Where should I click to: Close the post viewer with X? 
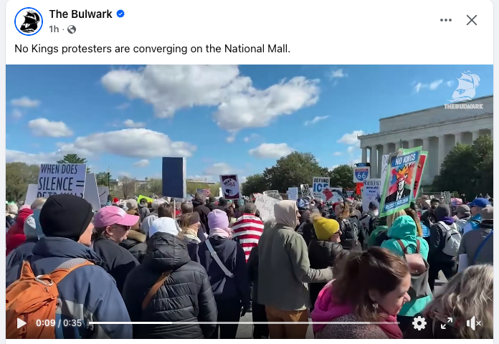pyautogui.click(x=472, y=20)
